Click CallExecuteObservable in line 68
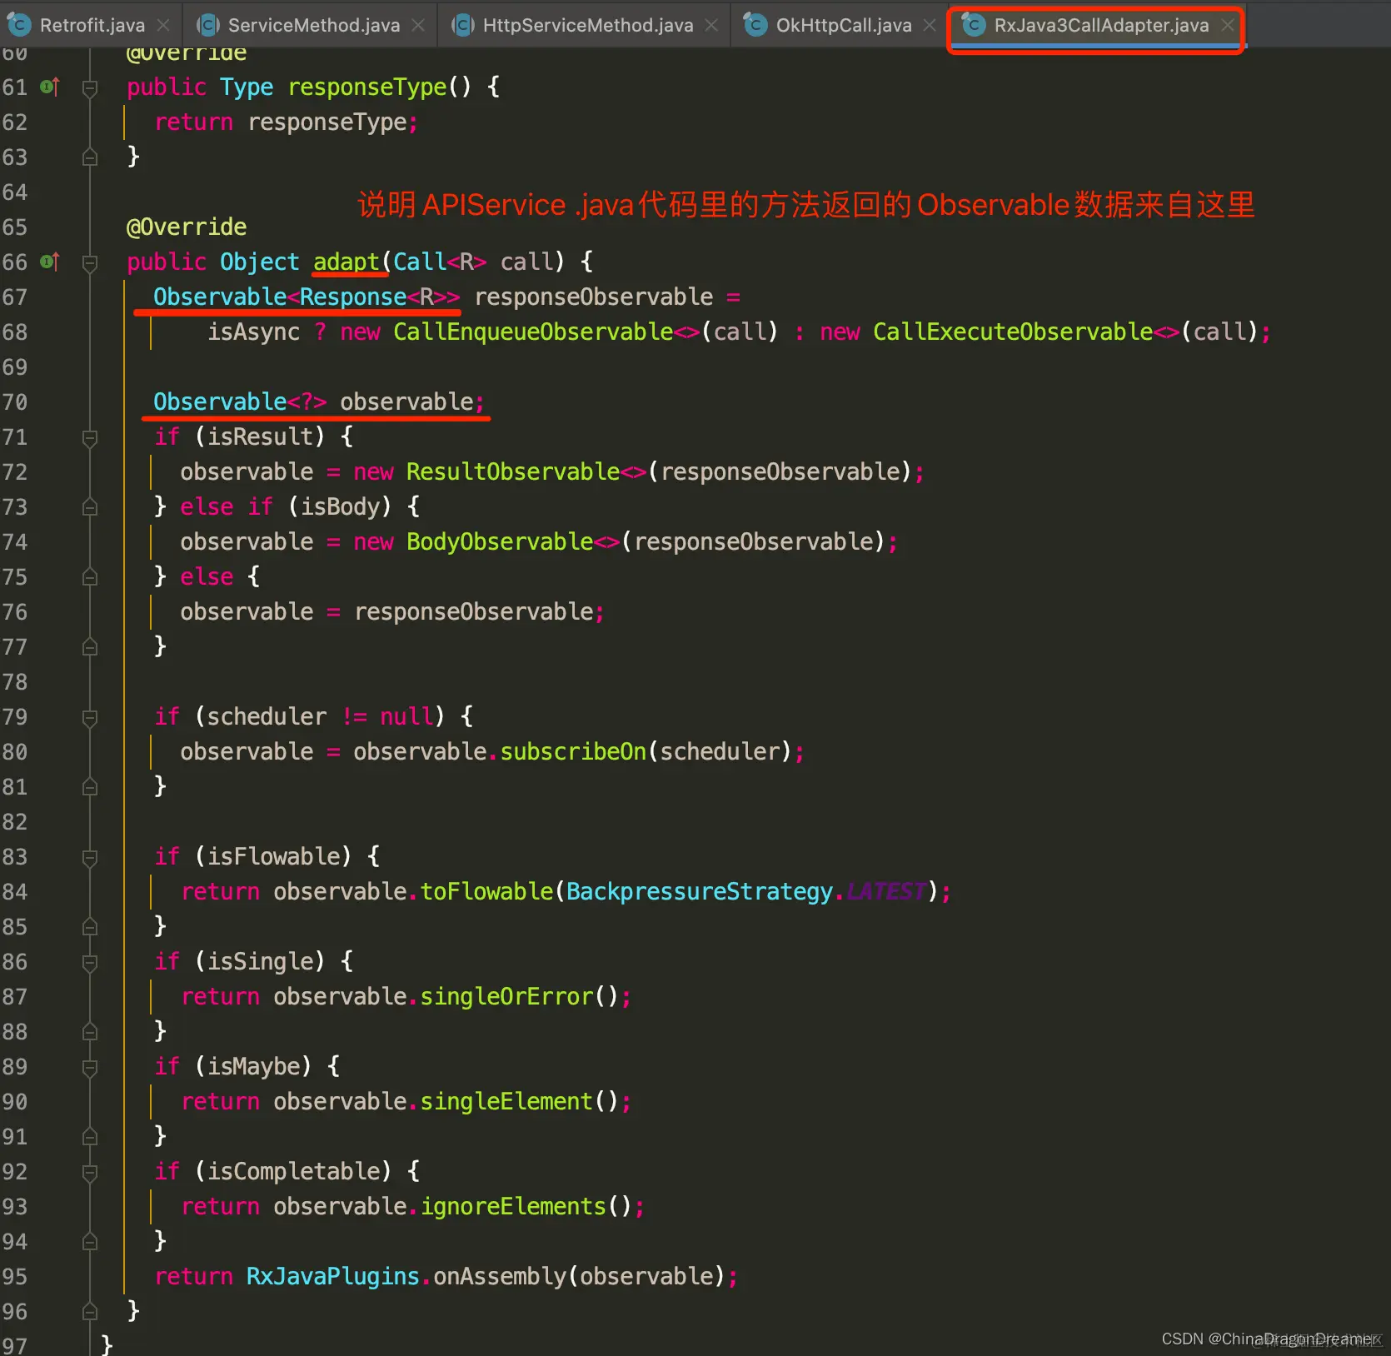The image size is (1391, 1356). pyautogui.click(x=1013, y=332)
